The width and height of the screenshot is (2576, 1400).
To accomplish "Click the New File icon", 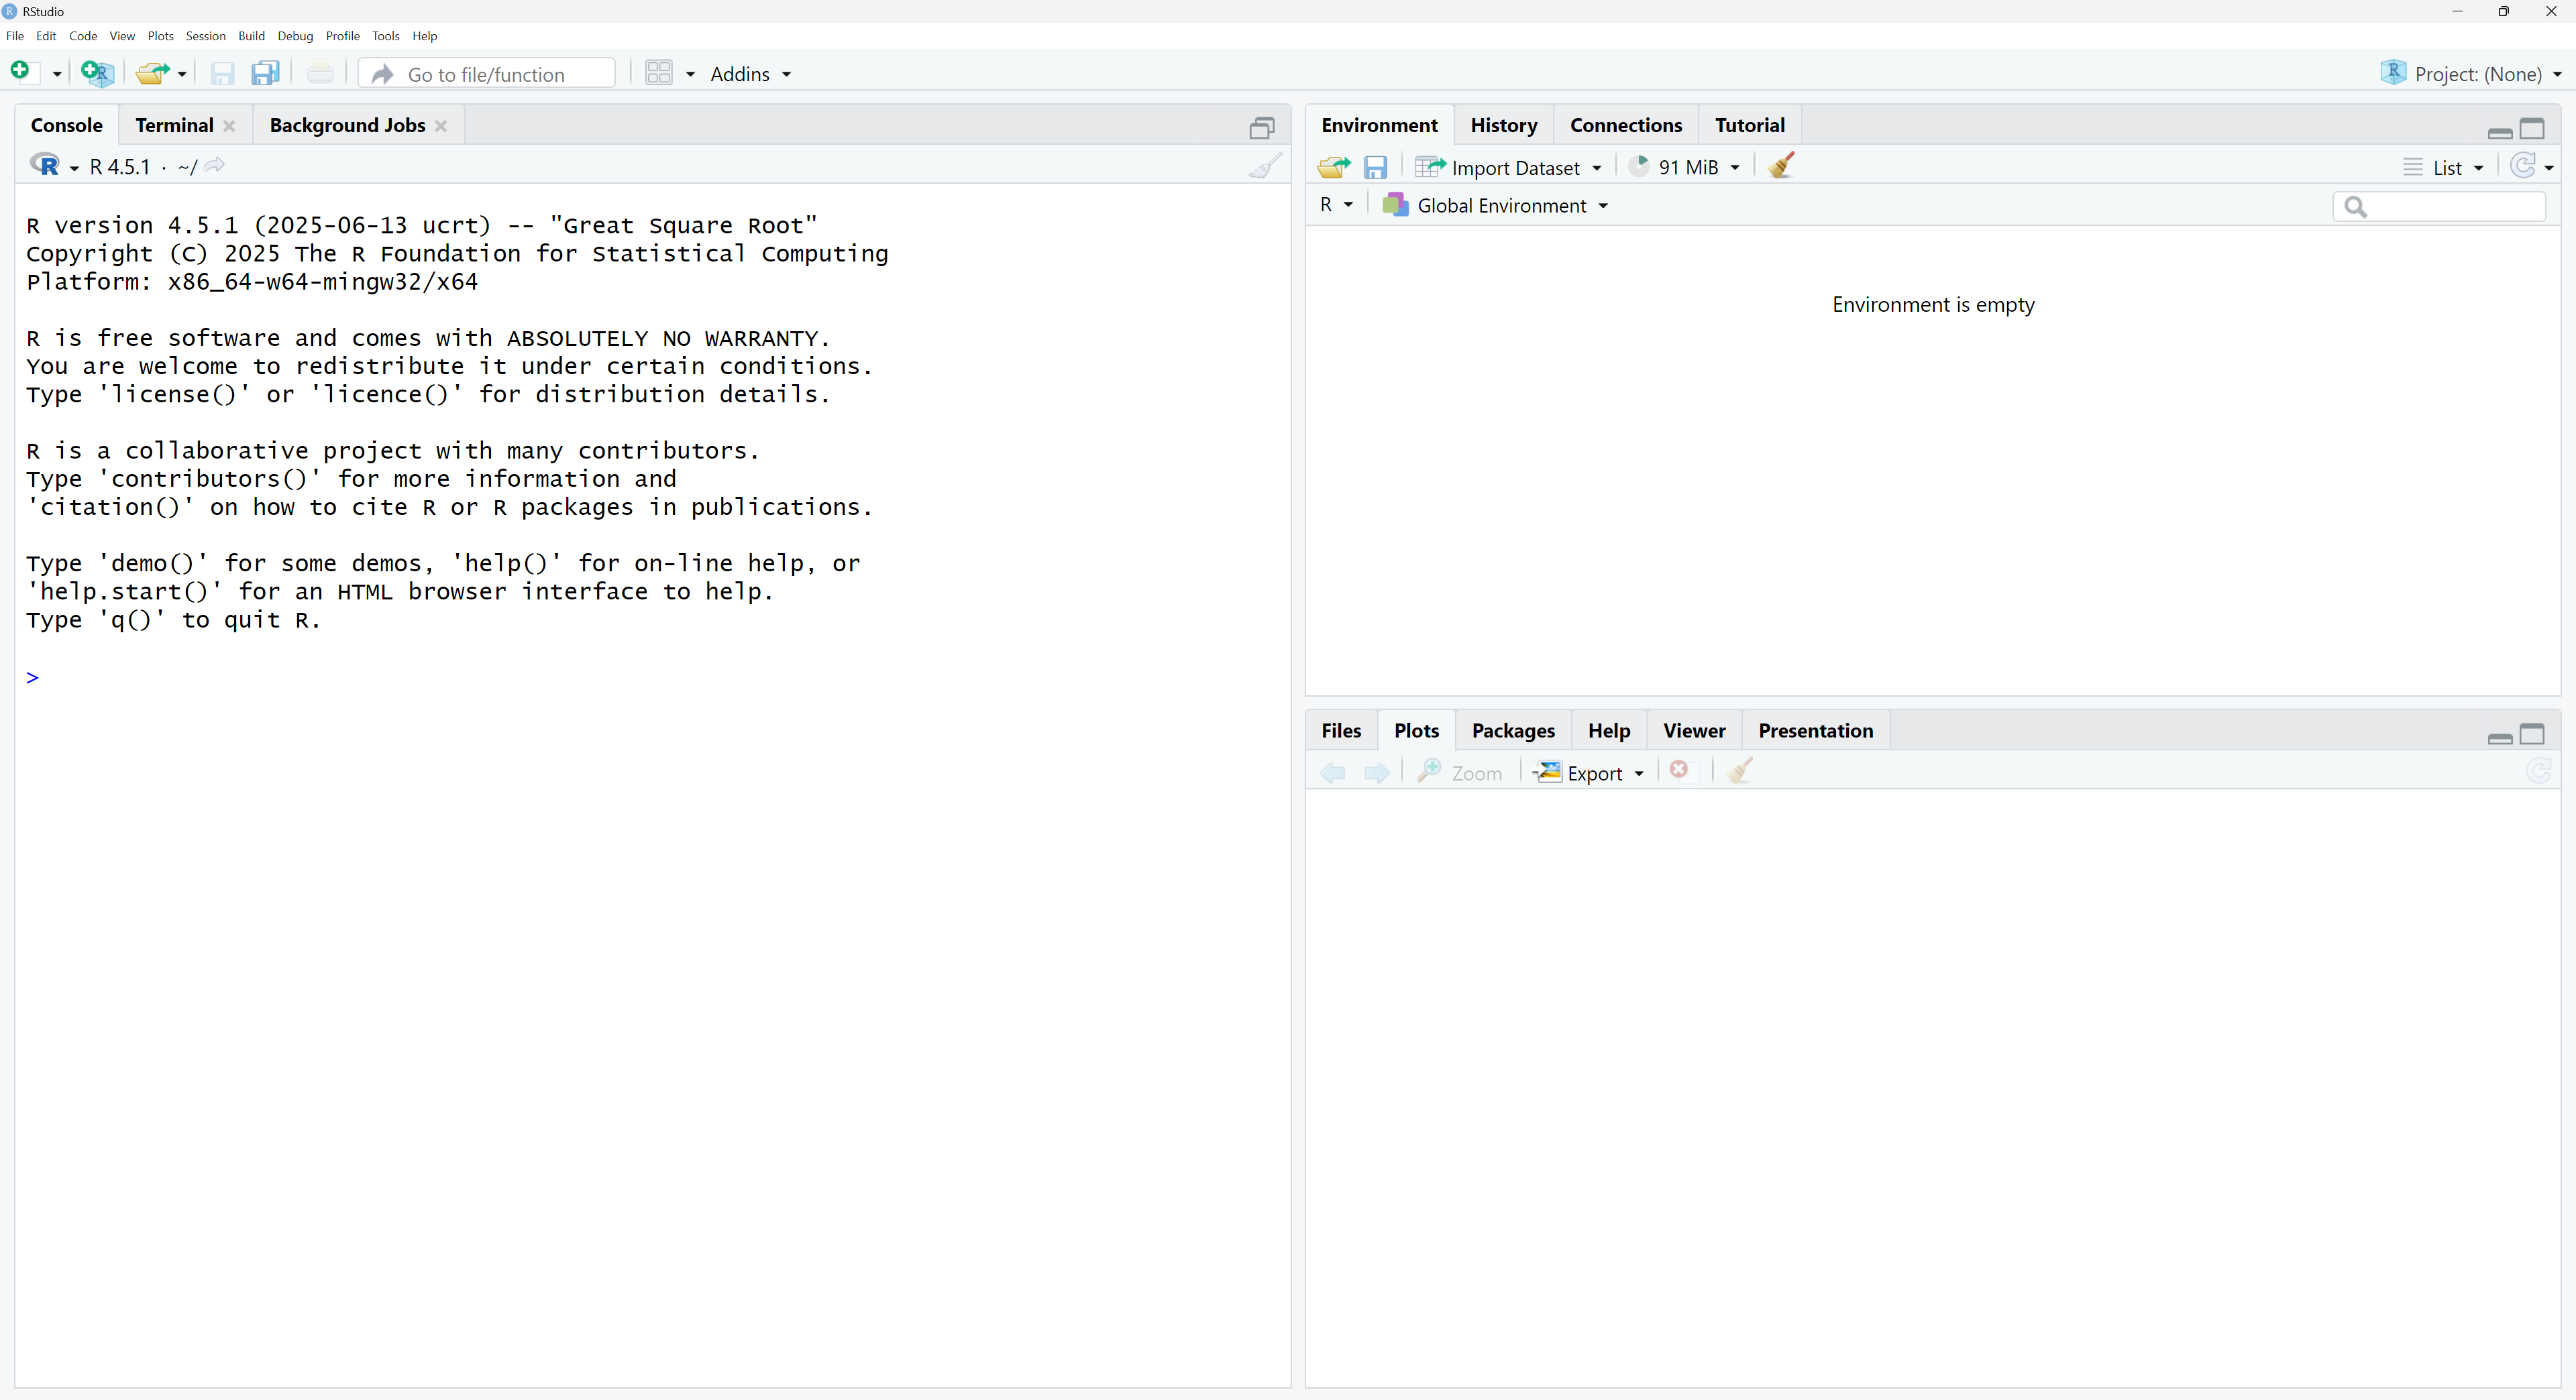I will (21, 72).
